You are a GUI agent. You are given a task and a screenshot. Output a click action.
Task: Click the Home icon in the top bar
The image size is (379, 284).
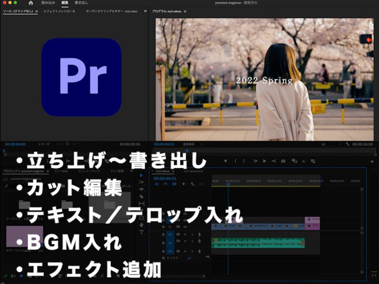pos(31,3)
